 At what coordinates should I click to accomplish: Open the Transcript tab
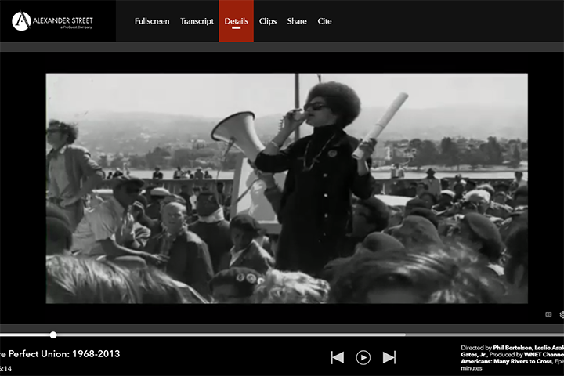[197, 21]
